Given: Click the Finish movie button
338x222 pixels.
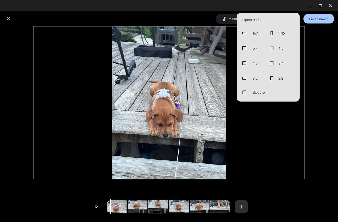Looking at the screenshot, I should 319,19.
